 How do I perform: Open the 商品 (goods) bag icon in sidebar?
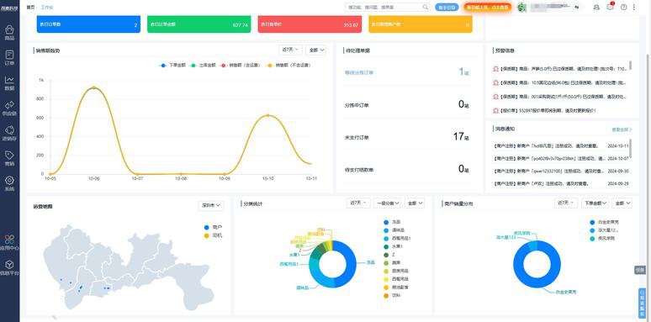[9, 30]
